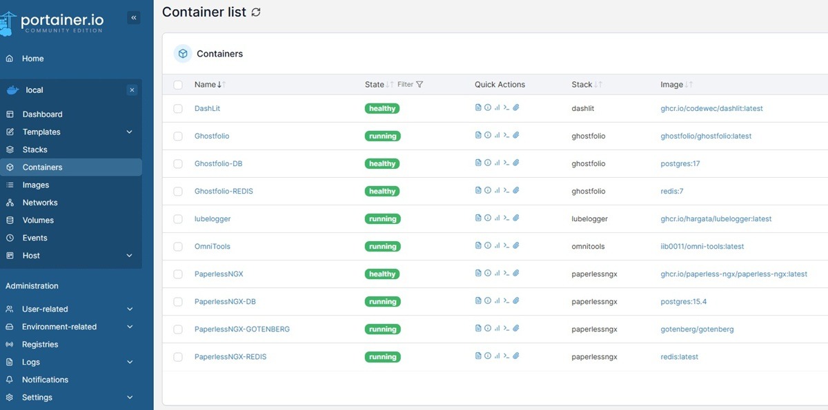The width and height of the screenshot is (828, 410).
Task: Select the checkbox for Ghostfolio-DB row
Action: coord(178,163)
